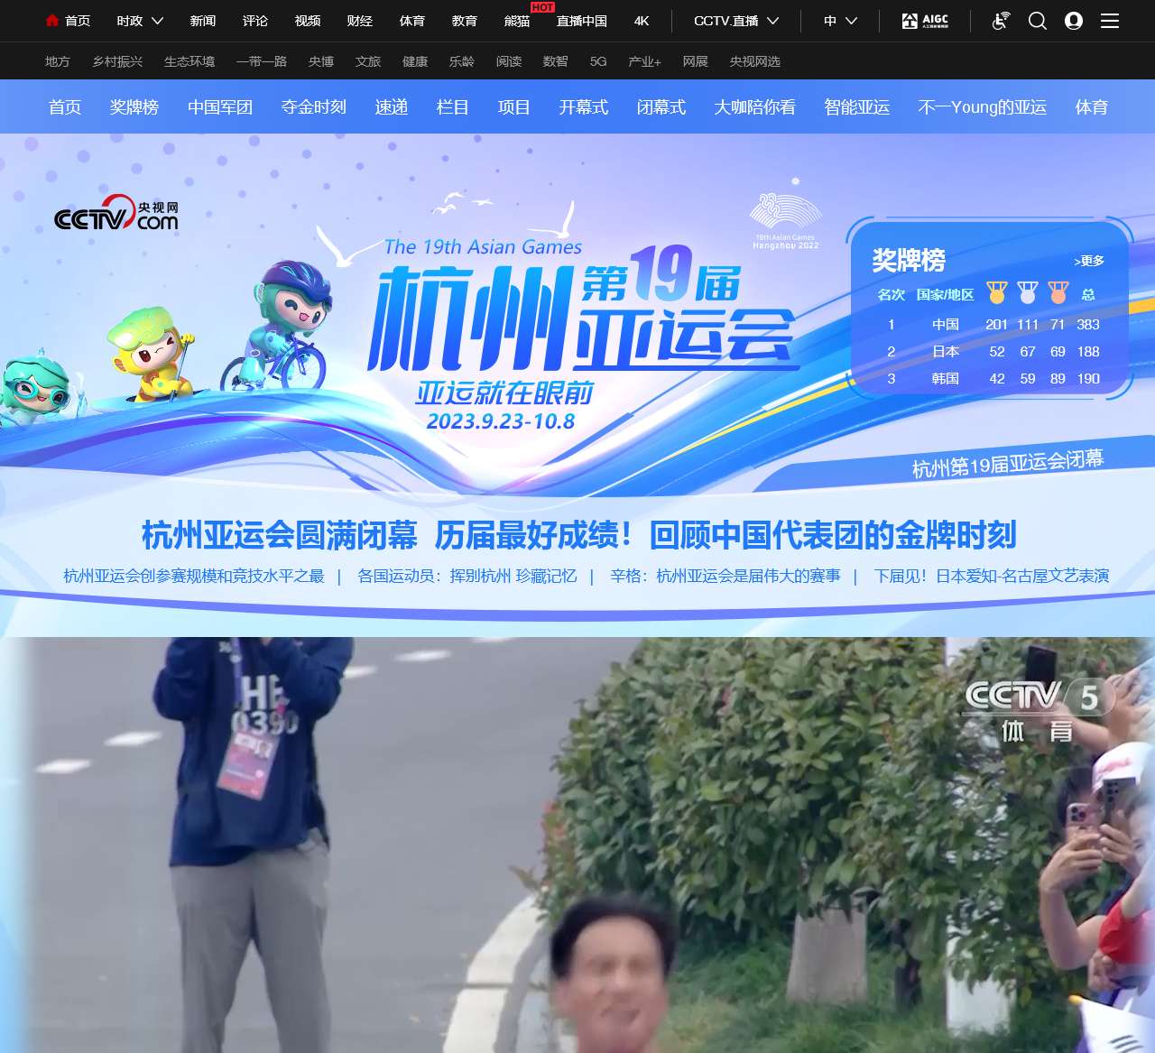Click the bronze medal icon column header

tap(1058, 292)
